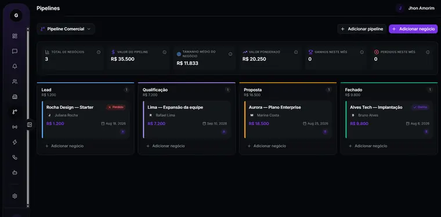Click the G workspace avatar in sidebar
Viewport: 441px width, 217px height.
click(16, 16)
